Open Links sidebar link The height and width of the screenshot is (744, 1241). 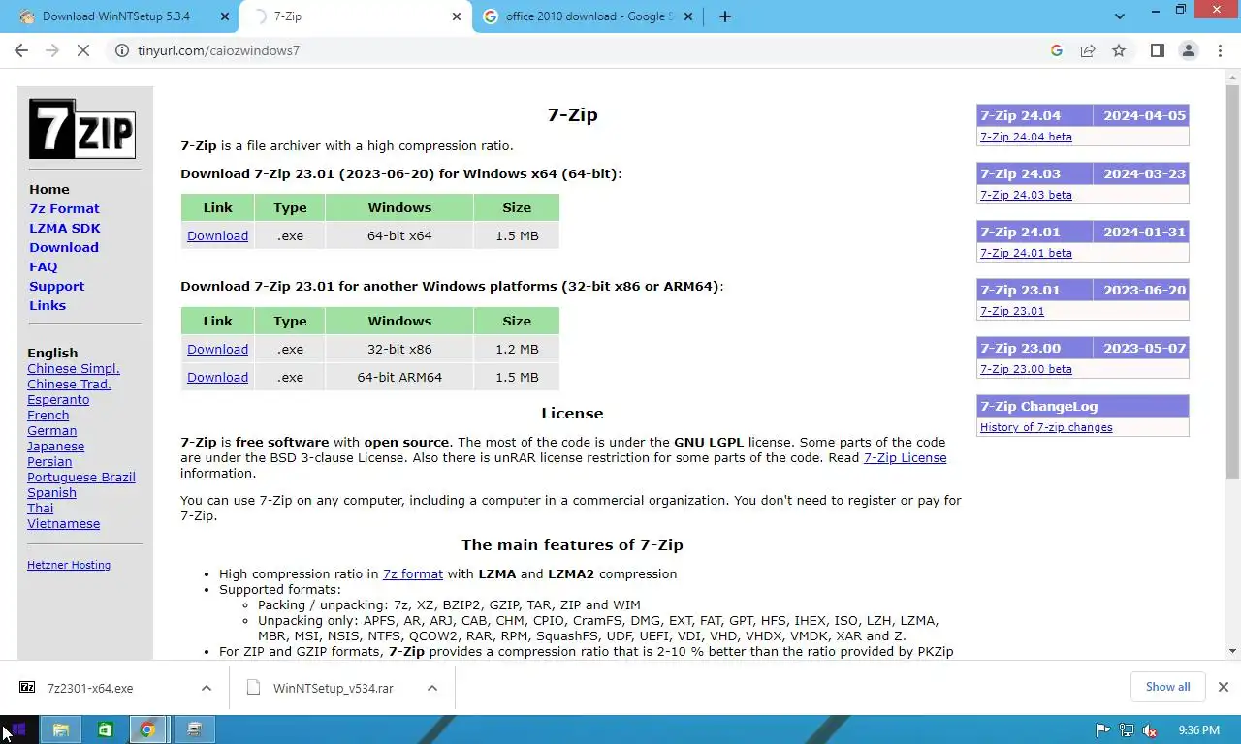[48, 305]
